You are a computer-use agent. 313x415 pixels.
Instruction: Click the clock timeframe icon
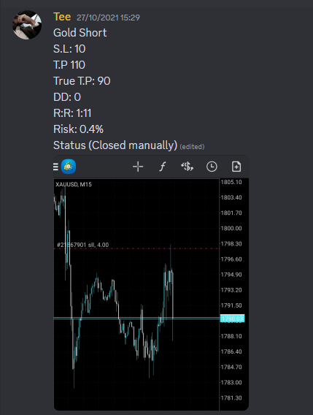click(x=212, y=167)
